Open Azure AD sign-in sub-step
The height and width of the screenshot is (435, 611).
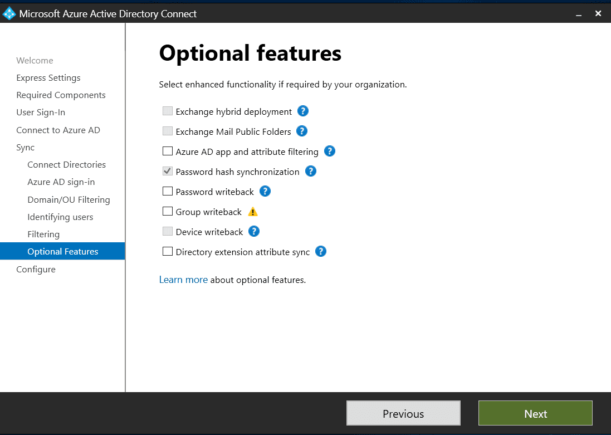pyautogui.click(x=61, y=182)
